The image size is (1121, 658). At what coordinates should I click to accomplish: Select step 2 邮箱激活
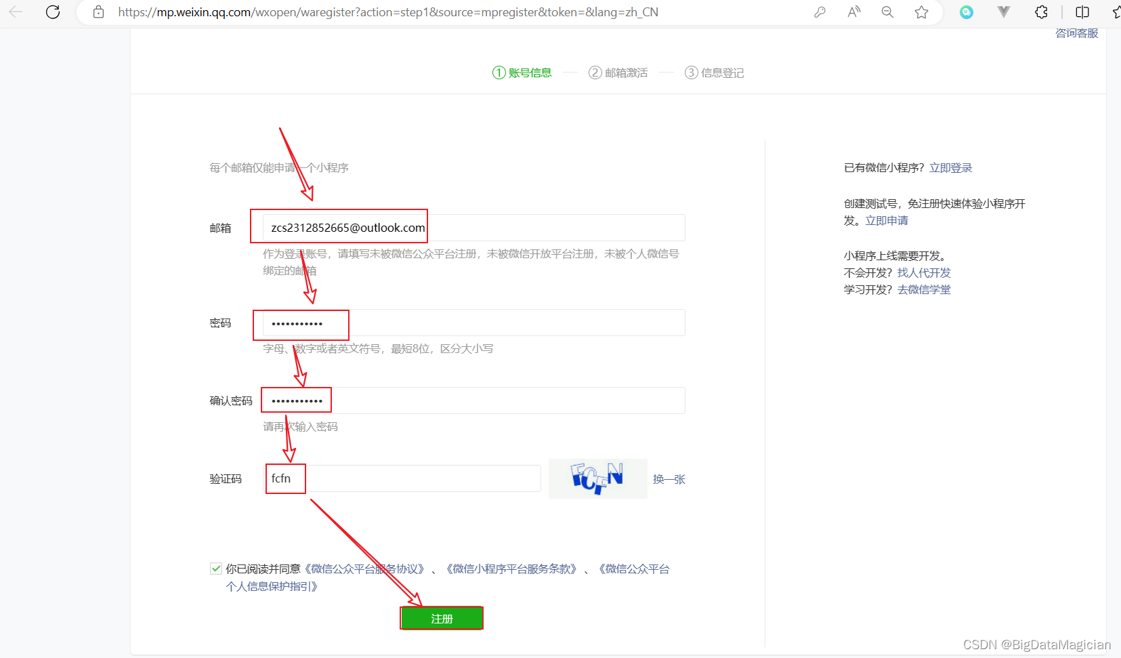coord(618,73)
